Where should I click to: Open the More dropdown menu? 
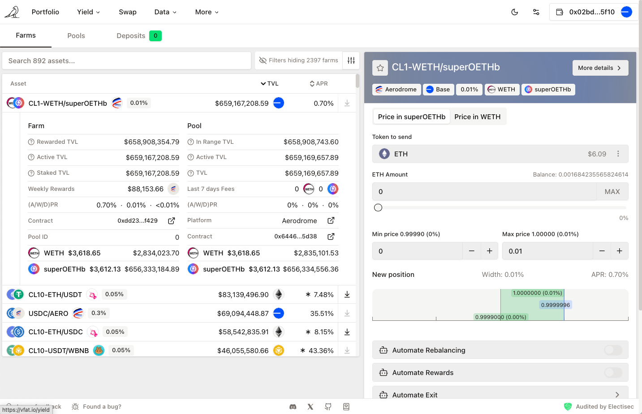point(207,12)
